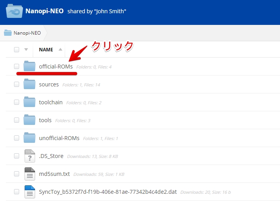The width and height of the screenshot is (280, 214).
Task: Select the md5sum.txt checkbox
Action: [x=17, y=174]
